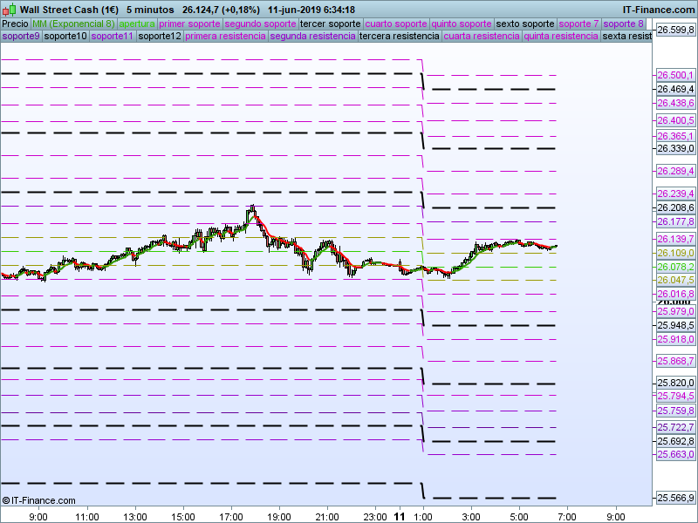Click the 26.500,1 price label
Viewport: 698px width, 523px height.
[x=675, y=75]
